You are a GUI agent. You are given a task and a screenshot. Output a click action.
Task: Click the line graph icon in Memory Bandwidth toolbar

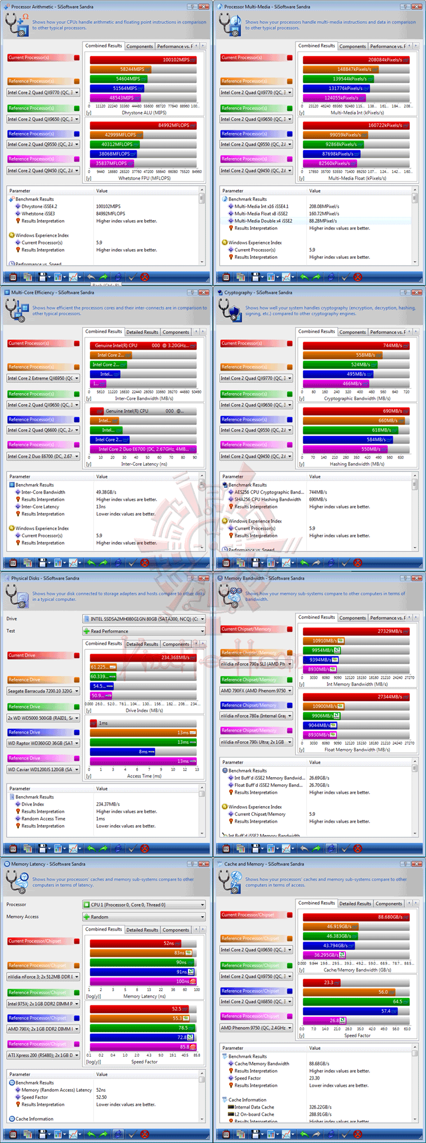click(286, 848)
